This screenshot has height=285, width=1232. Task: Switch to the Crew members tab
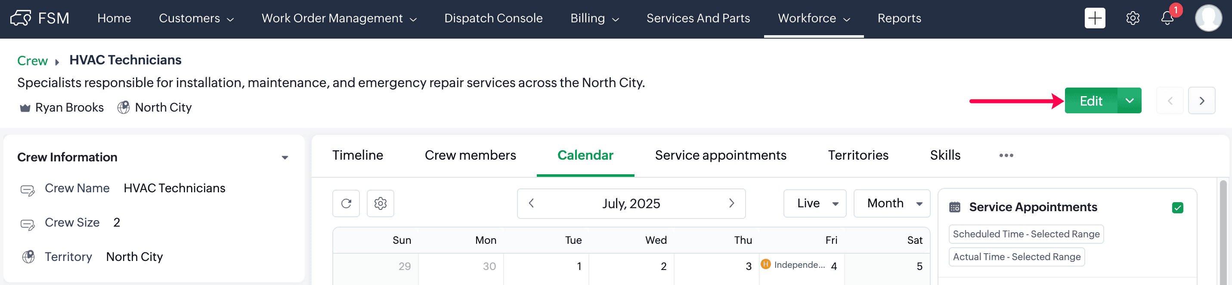point(470,155)
